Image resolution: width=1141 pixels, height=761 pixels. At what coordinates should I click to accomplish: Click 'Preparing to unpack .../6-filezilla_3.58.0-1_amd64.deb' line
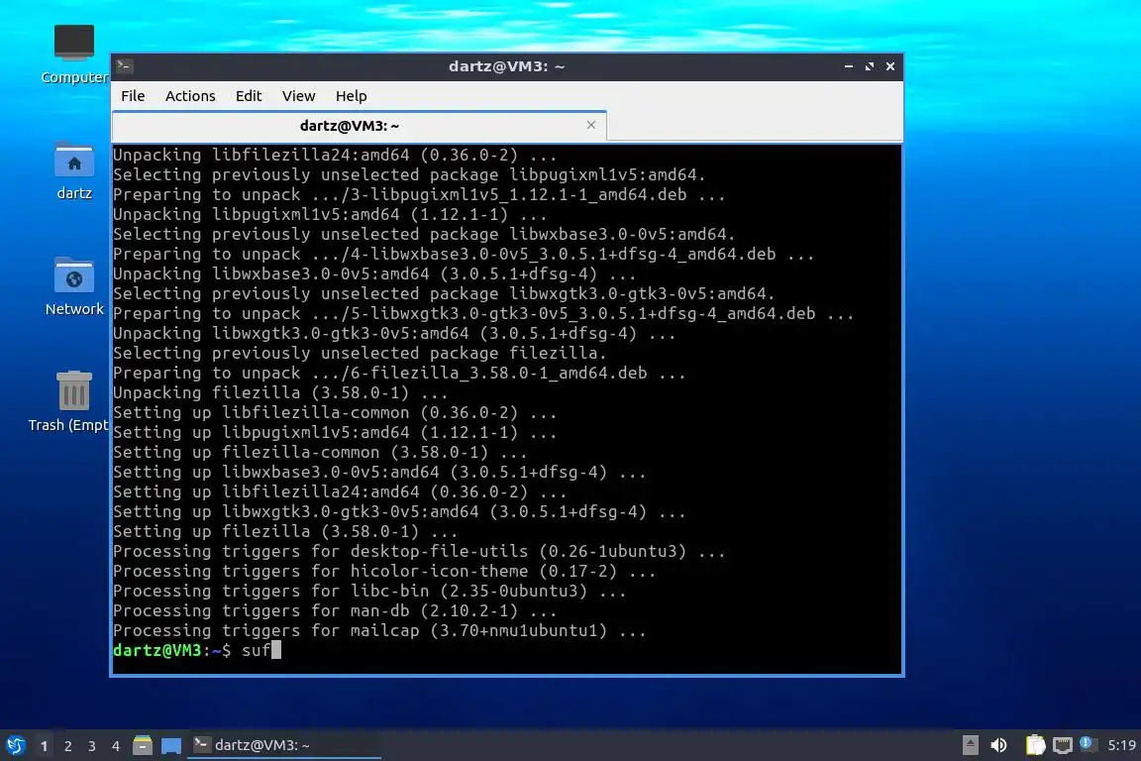pos(399,373)
